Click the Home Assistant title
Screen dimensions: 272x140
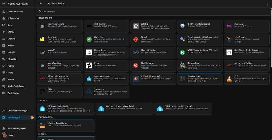18,4
